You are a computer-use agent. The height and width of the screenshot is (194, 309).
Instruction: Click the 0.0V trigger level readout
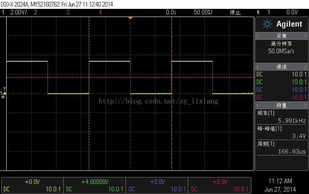(292, 12)
